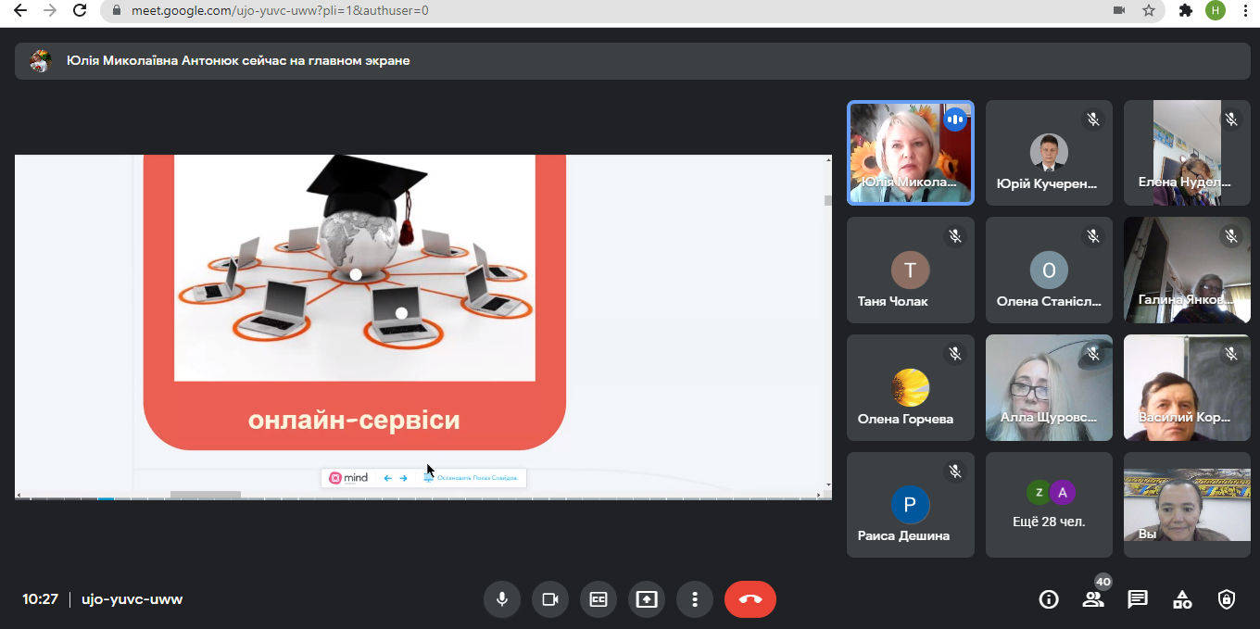1260x629 pixels.
Task: Go to next slide with right arrow
Action: [403, 478]
